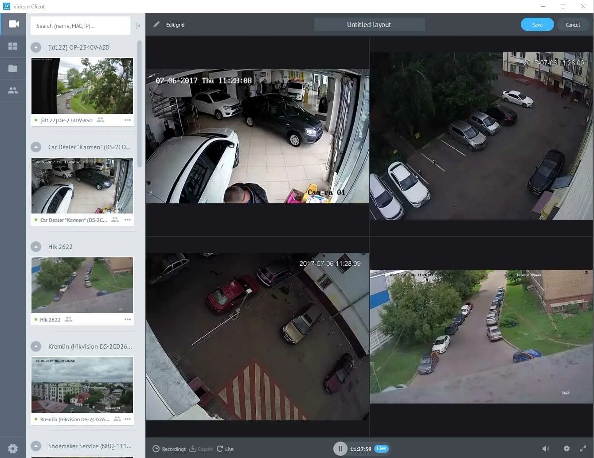Viewport: 594px width, 458px height.
Task: Rename the Untitled layout field
Action: pyautogui.click(x=369, y=25)
